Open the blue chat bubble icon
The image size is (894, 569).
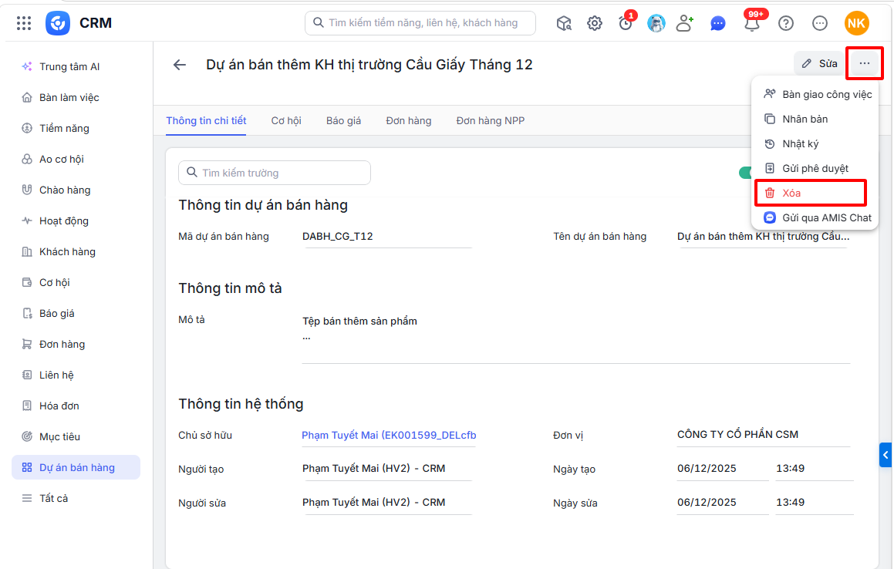point(718,23)
